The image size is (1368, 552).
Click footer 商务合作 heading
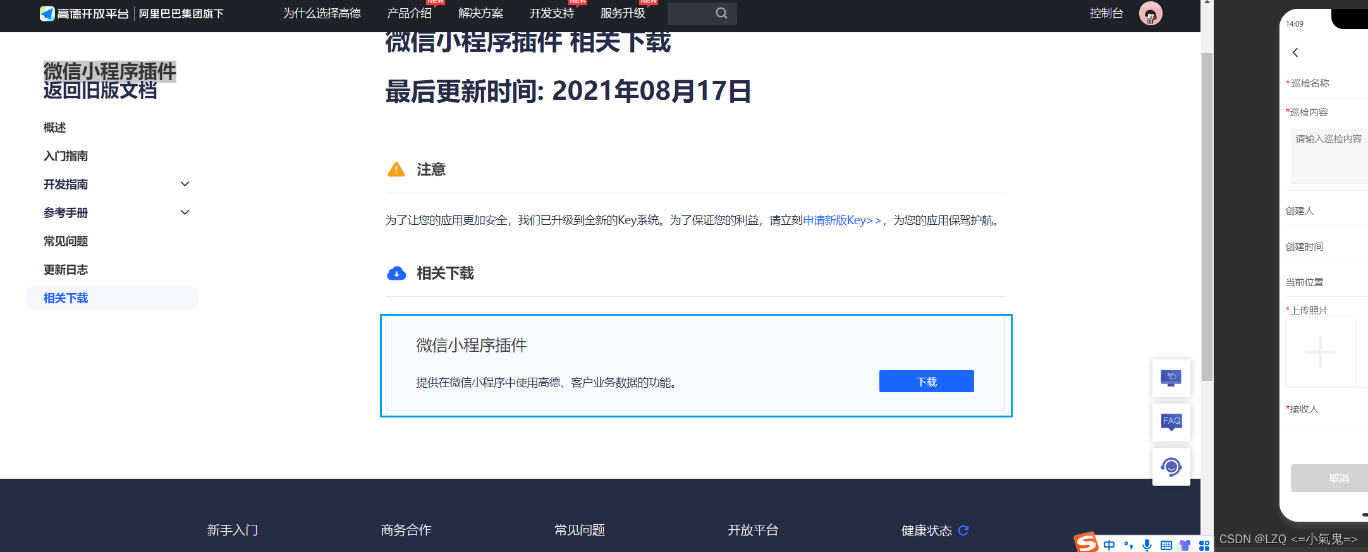(406, 531)
